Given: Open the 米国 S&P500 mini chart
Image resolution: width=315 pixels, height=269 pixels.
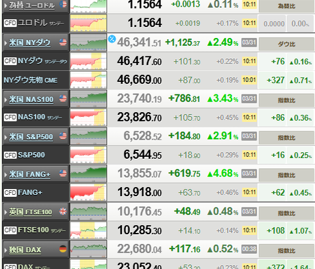Looking at the screenshot, I should [x=89, y=136].
